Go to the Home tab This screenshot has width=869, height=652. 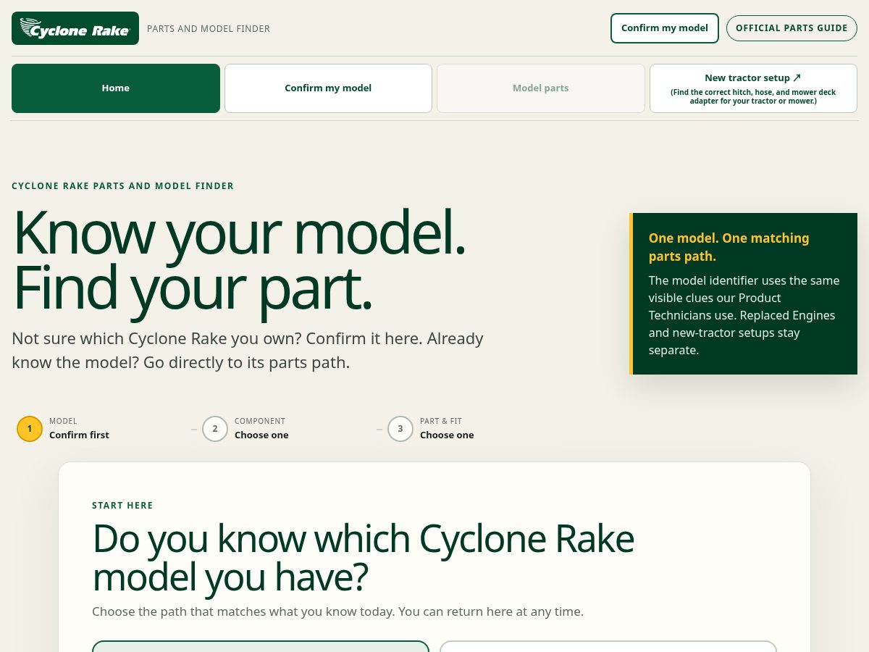click(x=116, y=88)
